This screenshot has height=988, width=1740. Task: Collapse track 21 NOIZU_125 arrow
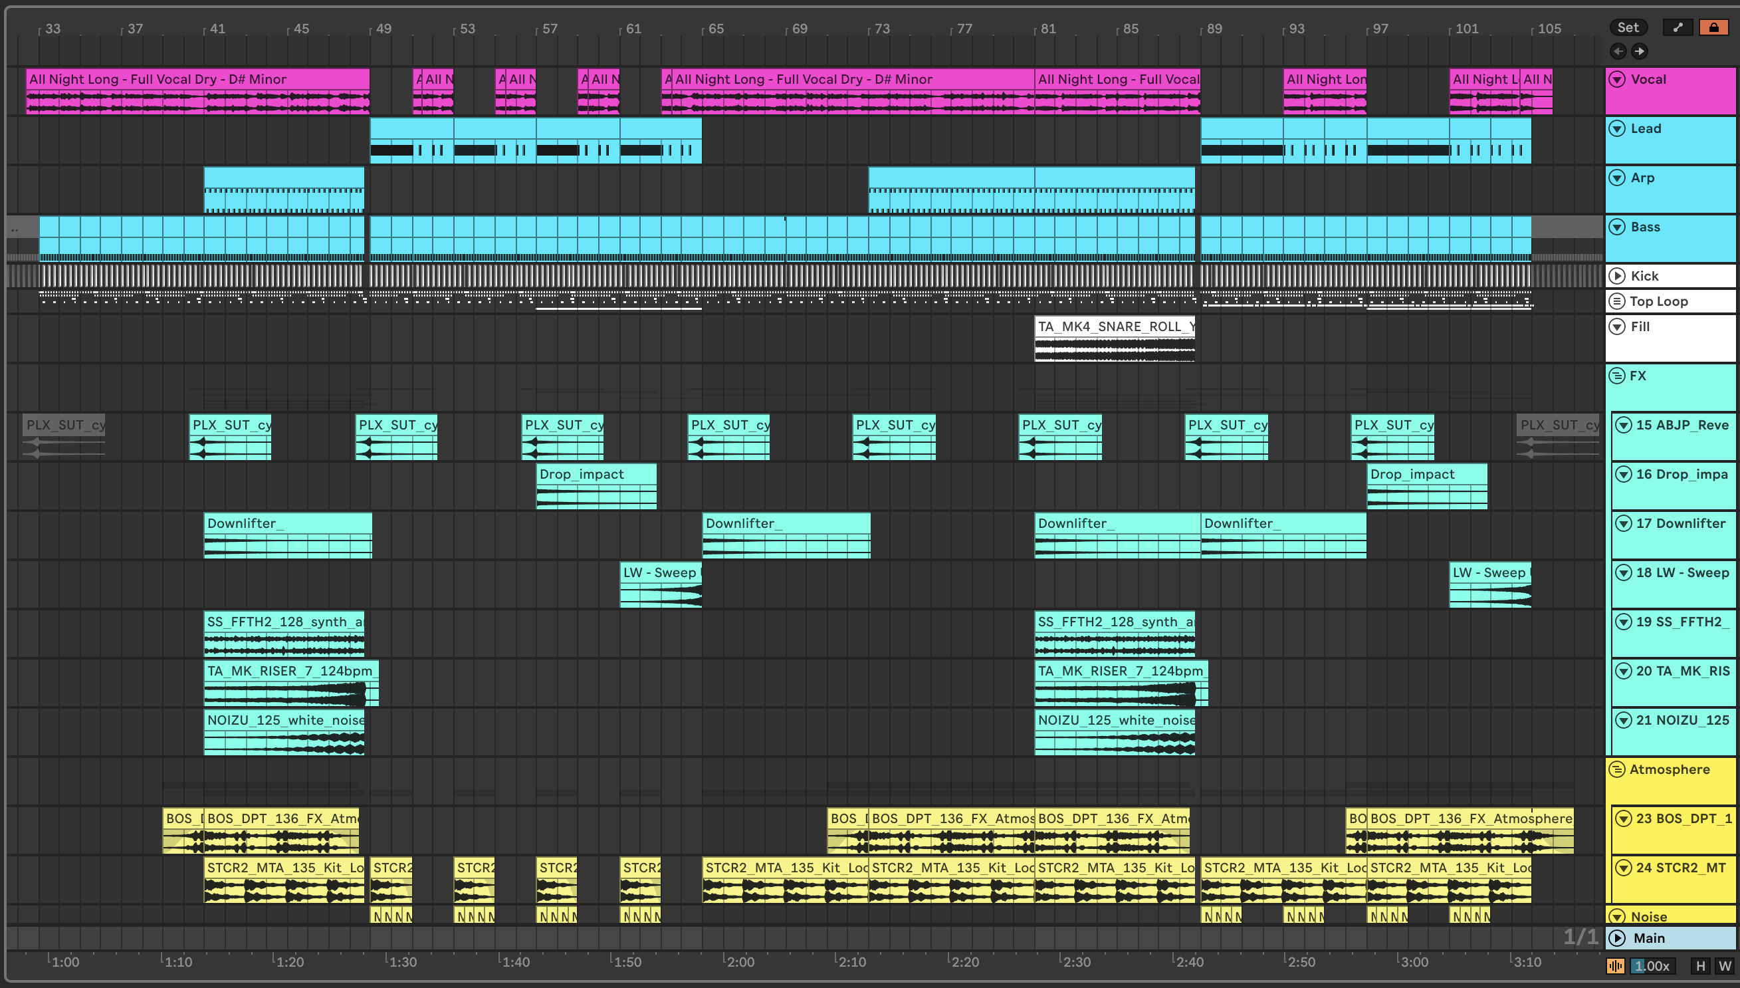[x=1624, y=720]
